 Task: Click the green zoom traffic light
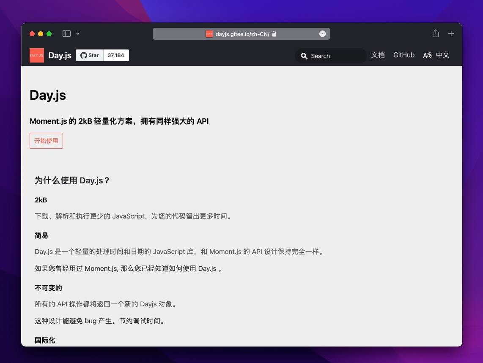coord(49,33)
